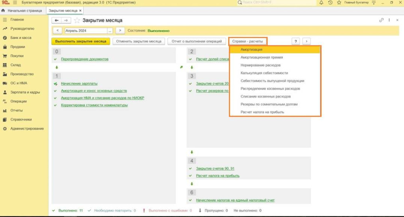Select Амортизация from the dropdown menu
Image resolution: width=404 pixels, height=217 pixels.
[252, 50]
